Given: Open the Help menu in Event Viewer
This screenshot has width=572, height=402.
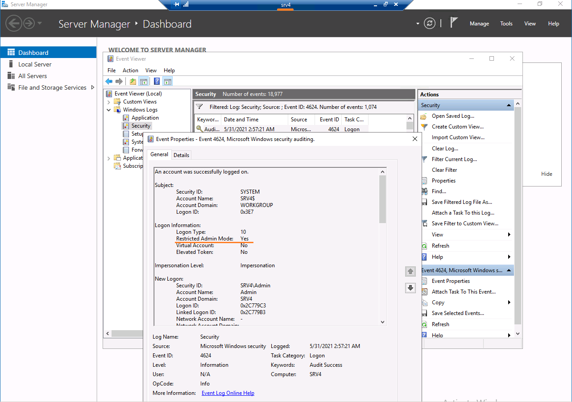Looking at the screenshot, I should [169, 70].
